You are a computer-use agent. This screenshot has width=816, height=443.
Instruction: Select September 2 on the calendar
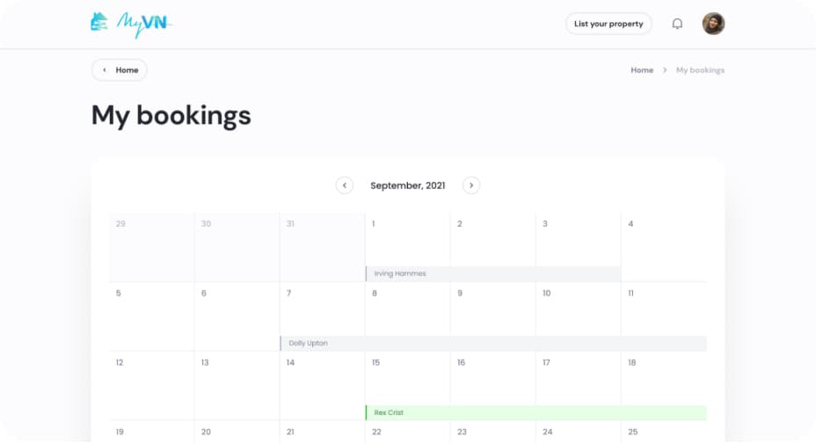(x=492, y=247)
